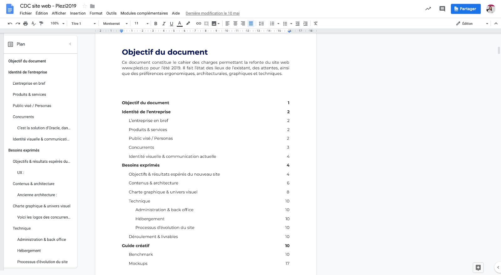Open the Montserrat font dropdown
Image resolution: width=501 pixels, height=275 pixels.
[116, 24]
